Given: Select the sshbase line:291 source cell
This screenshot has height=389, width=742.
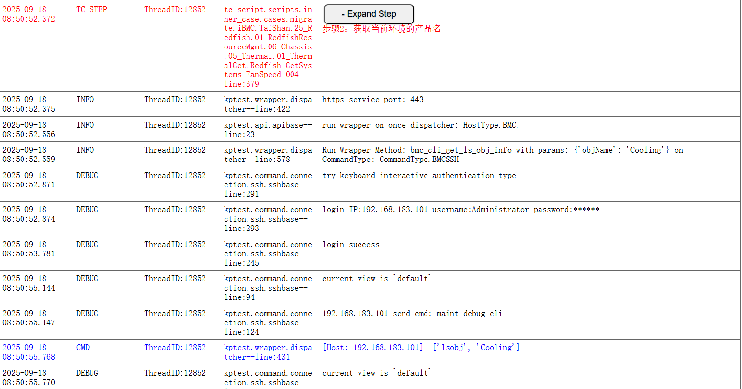Looking at the screenshot, I should pos(268,184).
